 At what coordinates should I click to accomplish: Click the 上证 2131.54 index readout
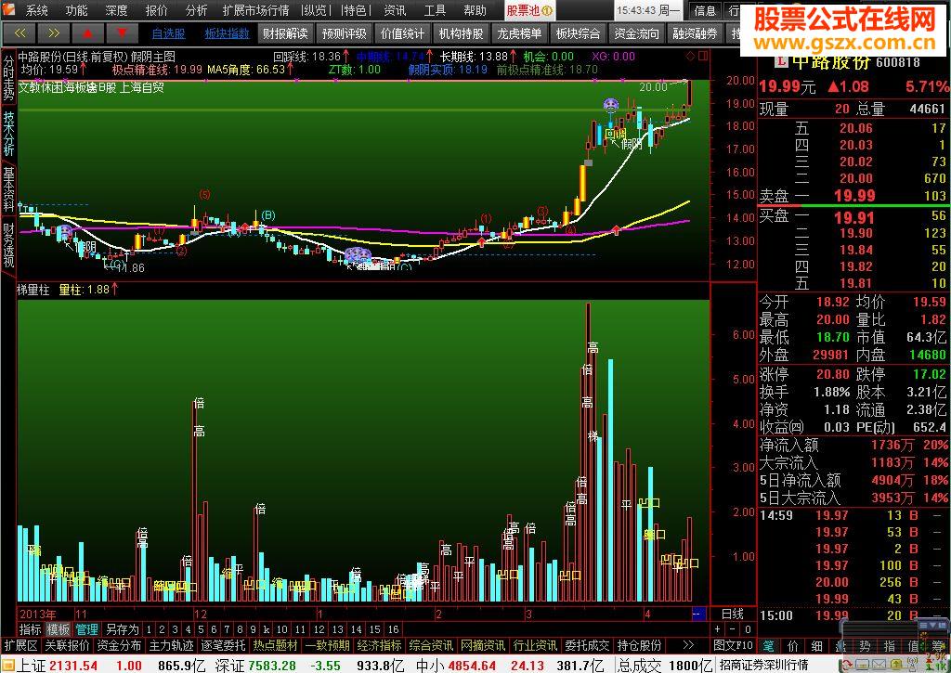(57, 666)
